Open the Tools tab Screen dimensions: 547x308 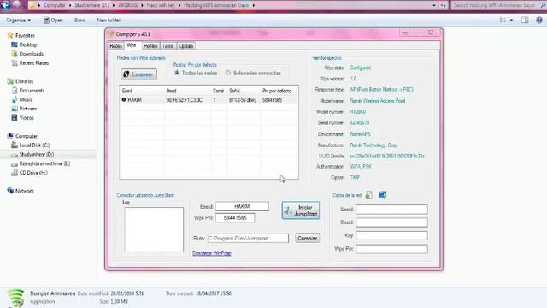pos(168,46)
